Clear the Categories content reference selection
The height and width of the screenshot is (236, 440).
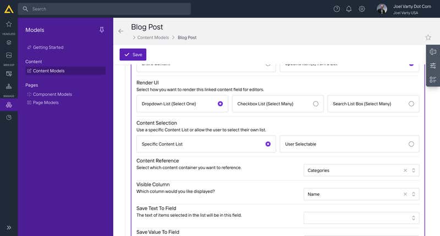tap(405, 171)
